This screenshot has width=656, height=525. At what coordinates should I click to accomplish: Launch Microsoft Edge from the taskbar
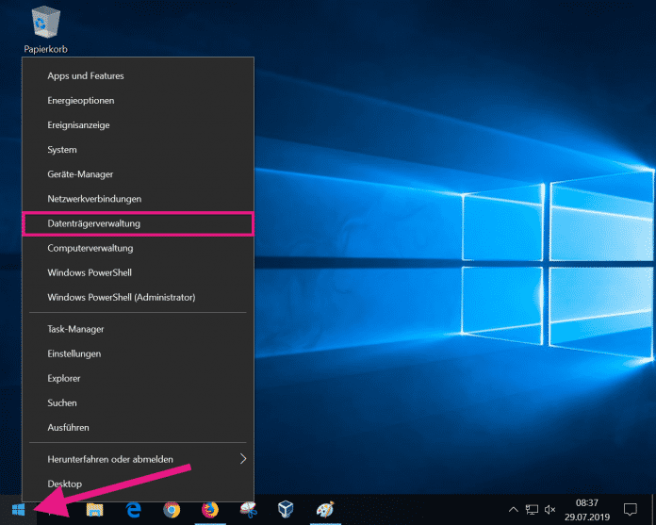133,510
